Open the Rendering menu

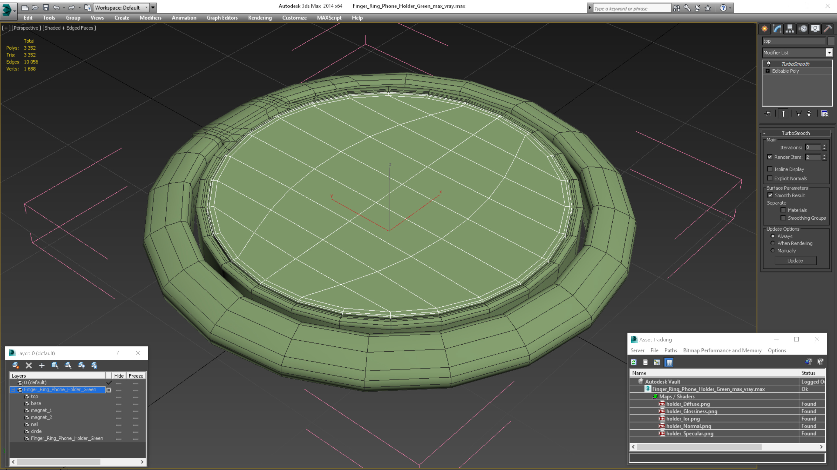tap(260, 18)
